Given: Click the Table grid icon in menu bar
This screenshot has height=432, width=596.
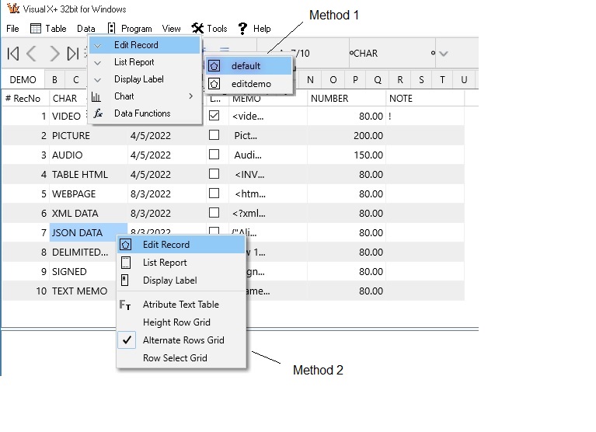Looking at the screenshot, I should click(35, 29).
